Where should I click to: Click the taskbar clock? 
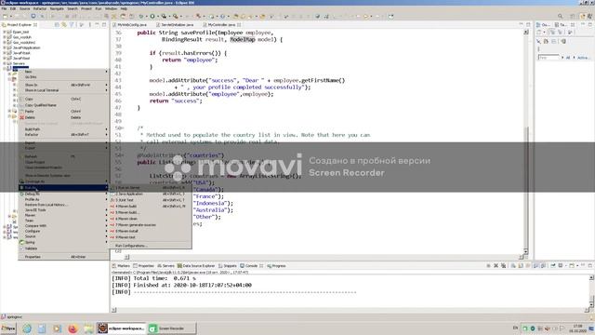(x=577, y=328)
